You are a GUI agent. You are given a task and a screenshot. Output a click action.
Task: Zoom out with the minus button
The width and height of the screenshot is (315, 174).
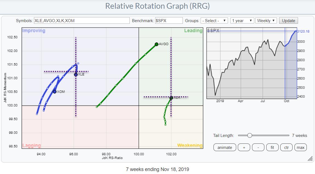[258, 148]
